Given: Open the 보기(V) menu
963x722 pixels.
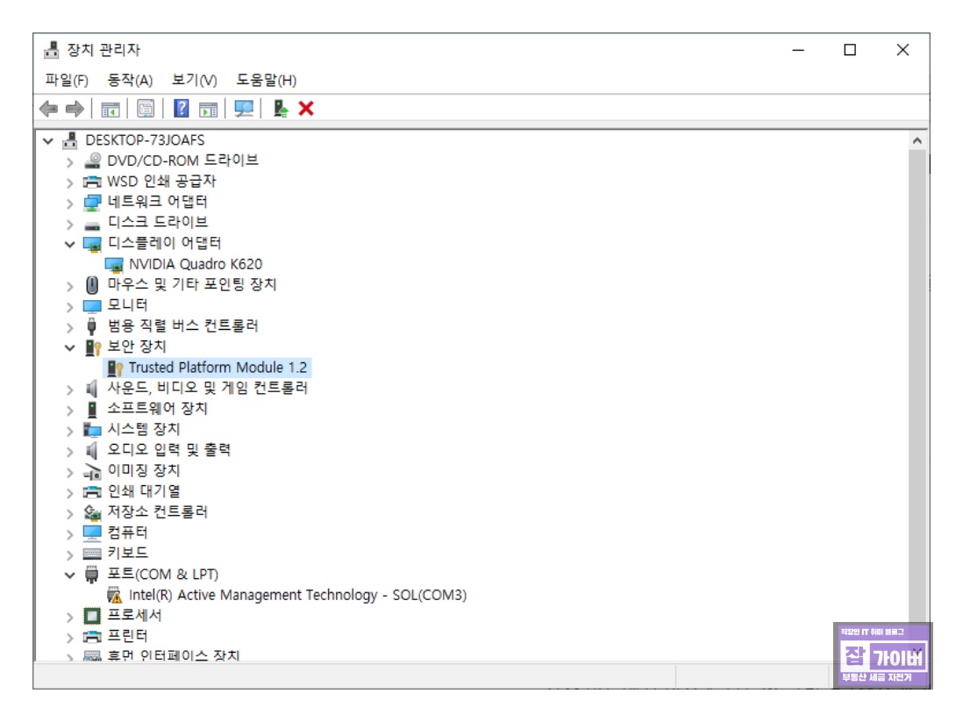Looking at the screenshot, I should (194, 81).
